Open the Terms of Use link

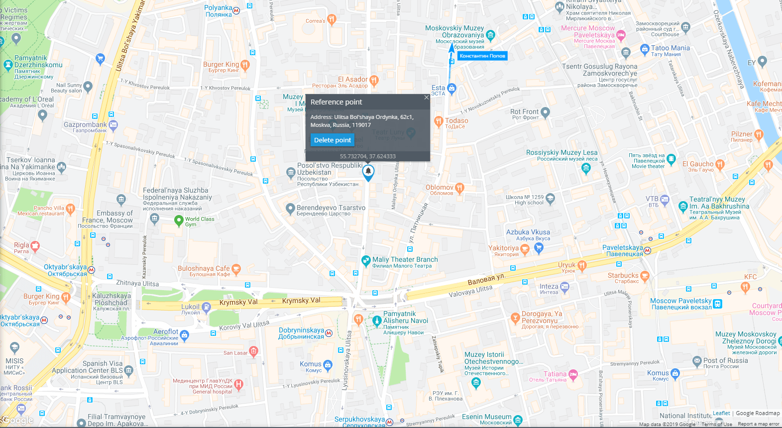pos(717,424)
